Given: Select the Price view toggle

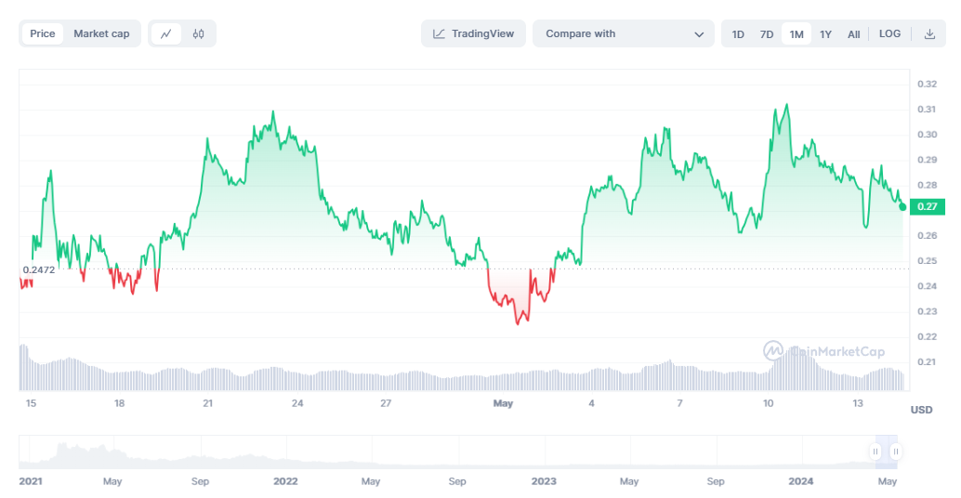Looking at the screenshot, I should coord(43,33).
